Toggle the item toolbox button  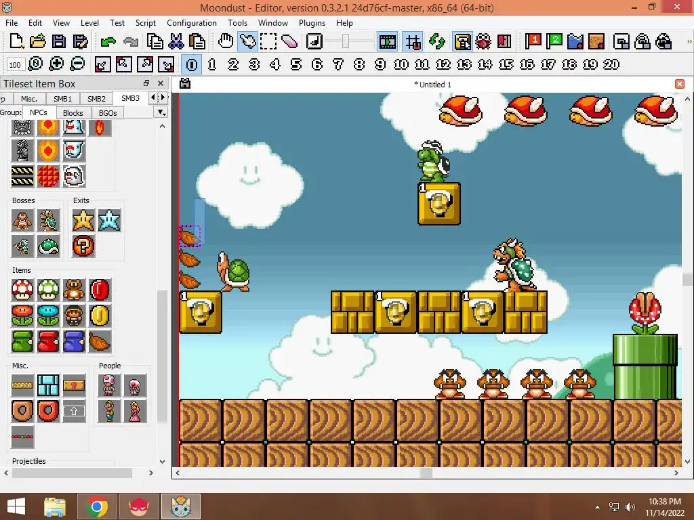[462, 41]
